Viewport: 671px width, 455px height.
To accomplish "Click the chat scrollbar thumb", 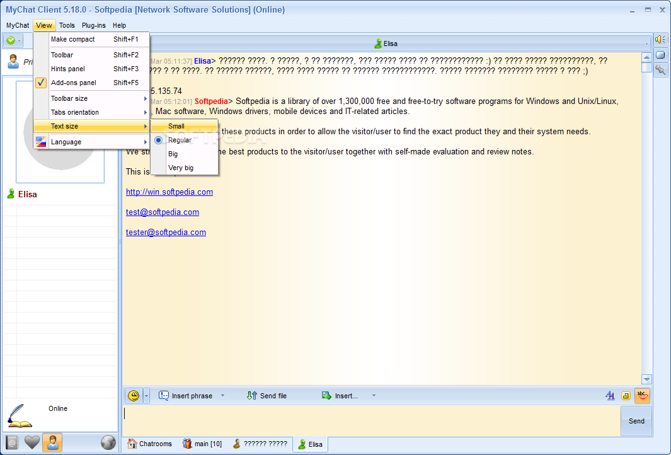I will 646,67.
